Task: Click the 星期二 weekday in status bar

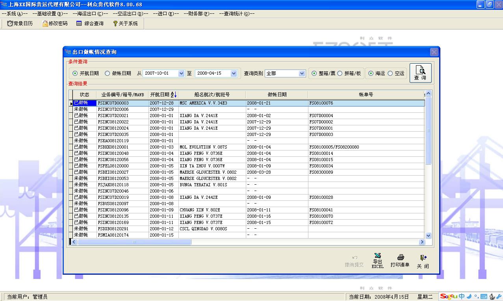Action: (x=425, y=297)
